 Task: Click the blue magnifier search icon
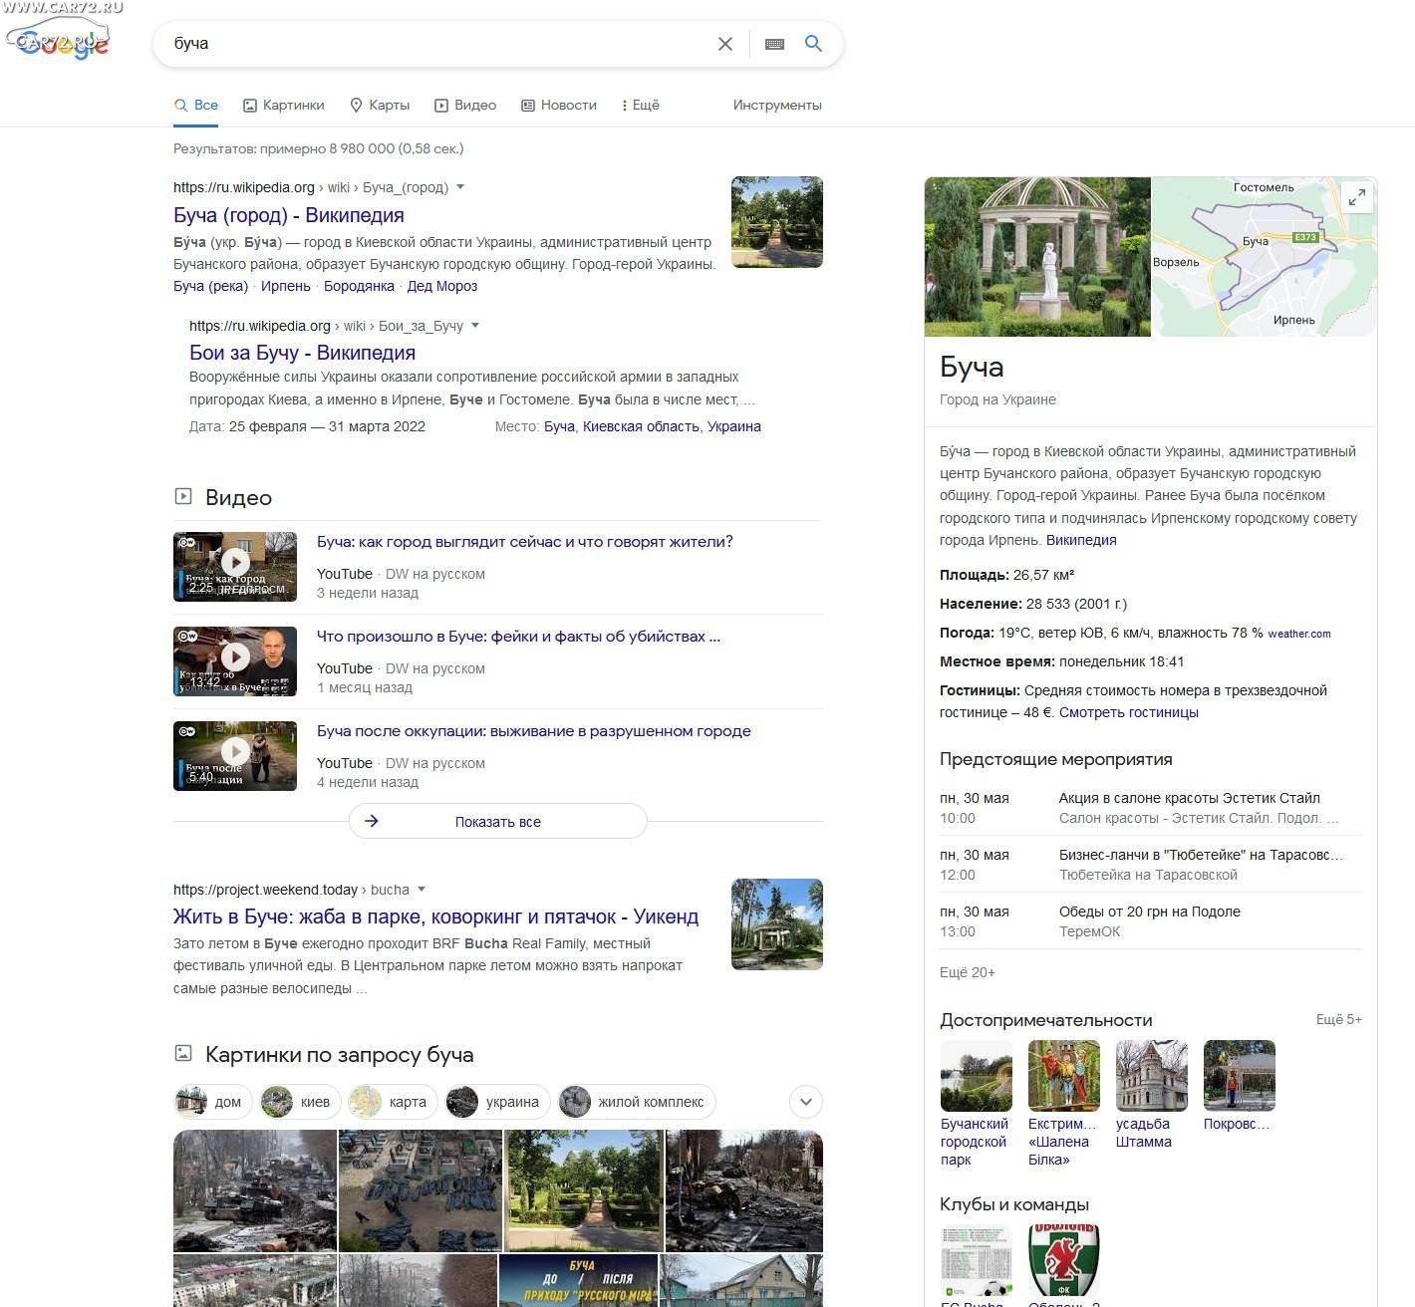[813, 44]
